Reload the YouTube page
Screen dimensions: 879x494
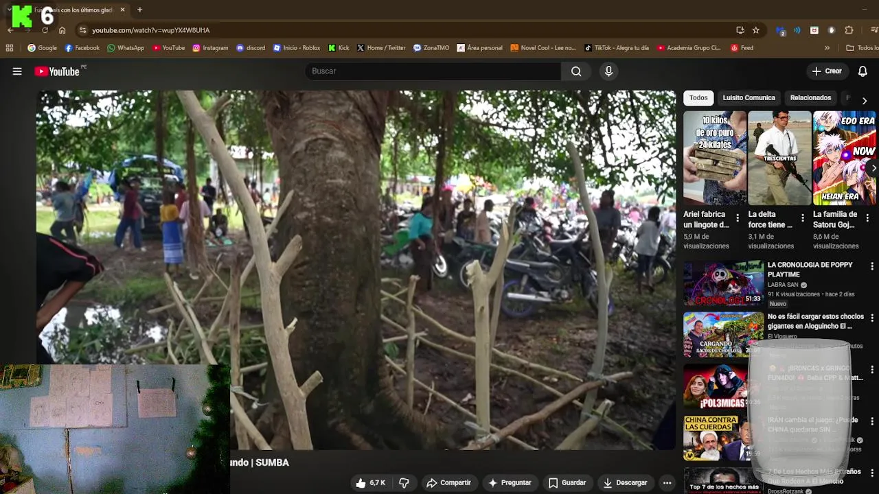[45, 30]
